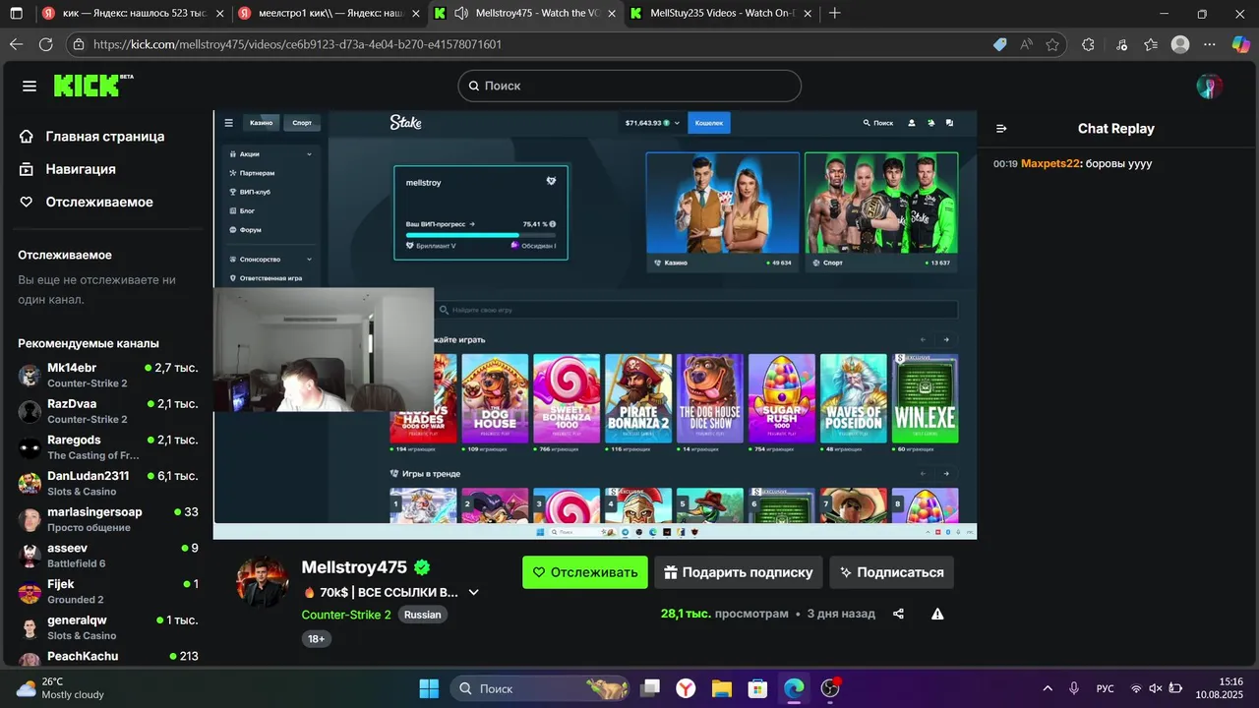Click the microphone tray icon
The height and width of the screenshot is (708, 1259).
[x=1074, y=688]
